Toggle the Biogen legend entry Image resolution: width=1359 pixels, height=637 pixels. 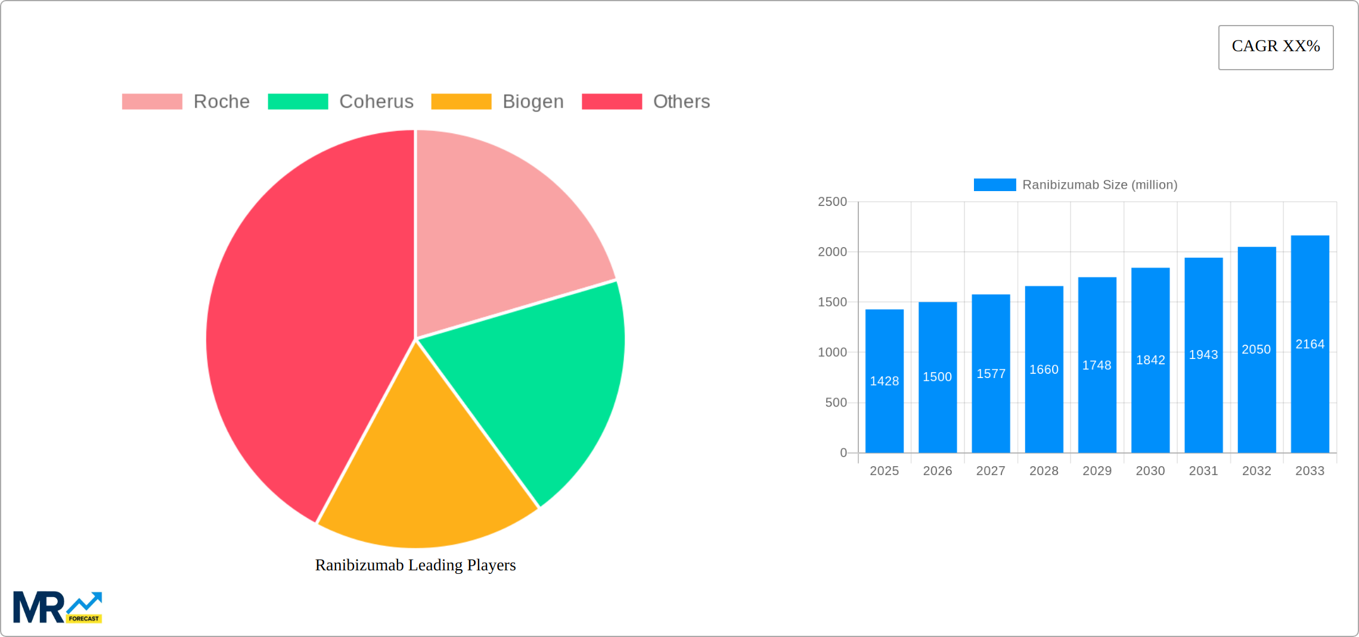click(x=497, y=102)
